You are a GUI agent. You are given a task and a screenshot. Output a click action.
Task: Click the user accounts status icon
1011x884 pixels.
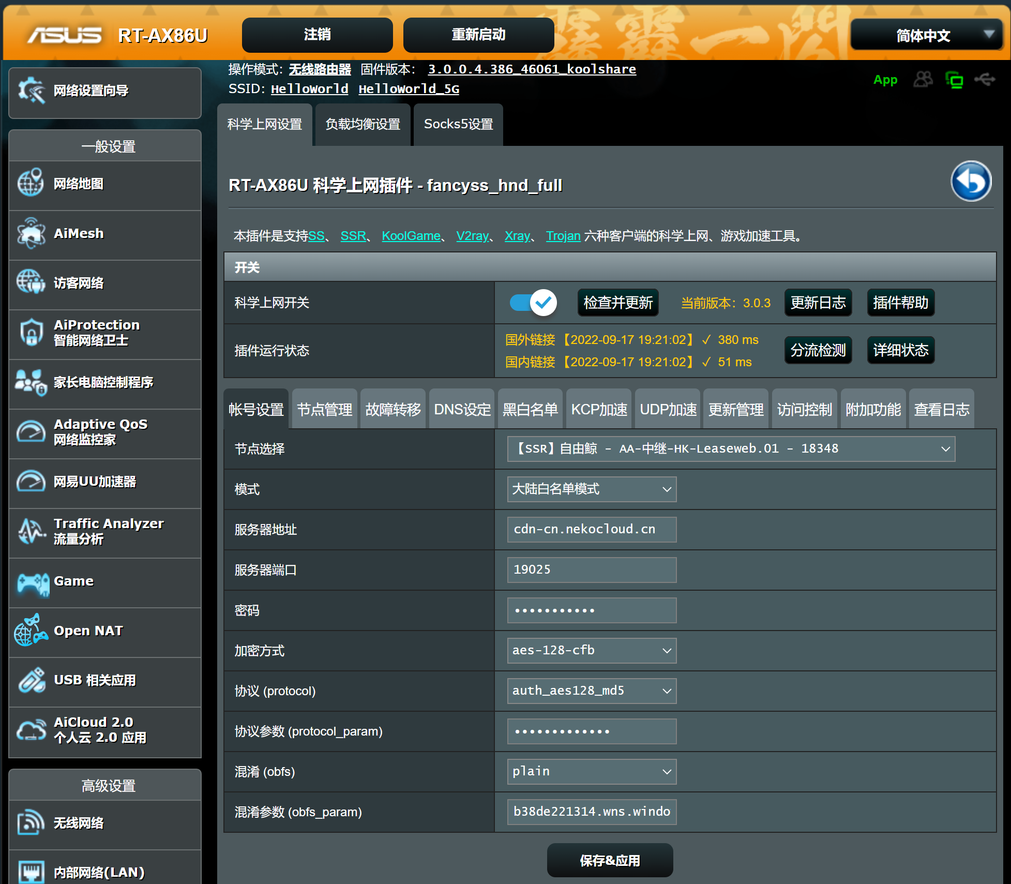[x=923, y=79]
